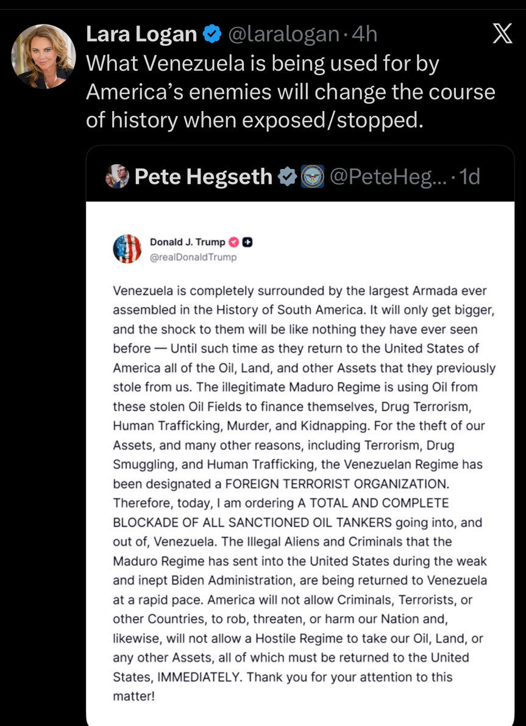
Task: Click the plus badge icon after Trump's name
Action: (x=247, y=242)
